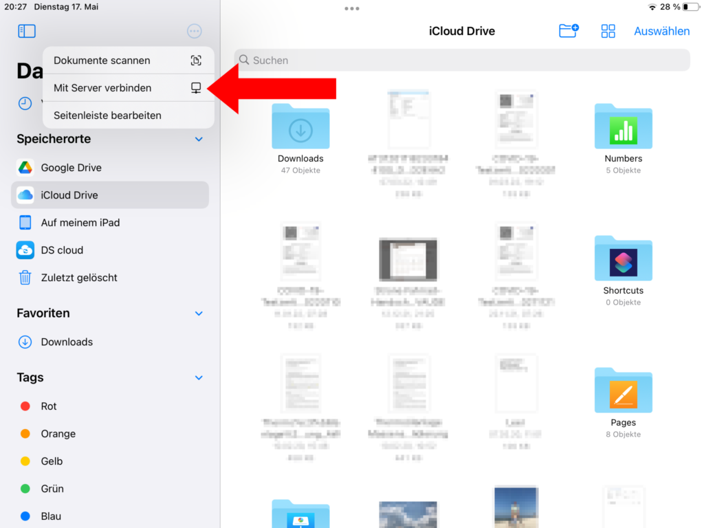Select Mit Server verbinden menu entry
Viewport: 704px width, 528px height.
(129, 88)
